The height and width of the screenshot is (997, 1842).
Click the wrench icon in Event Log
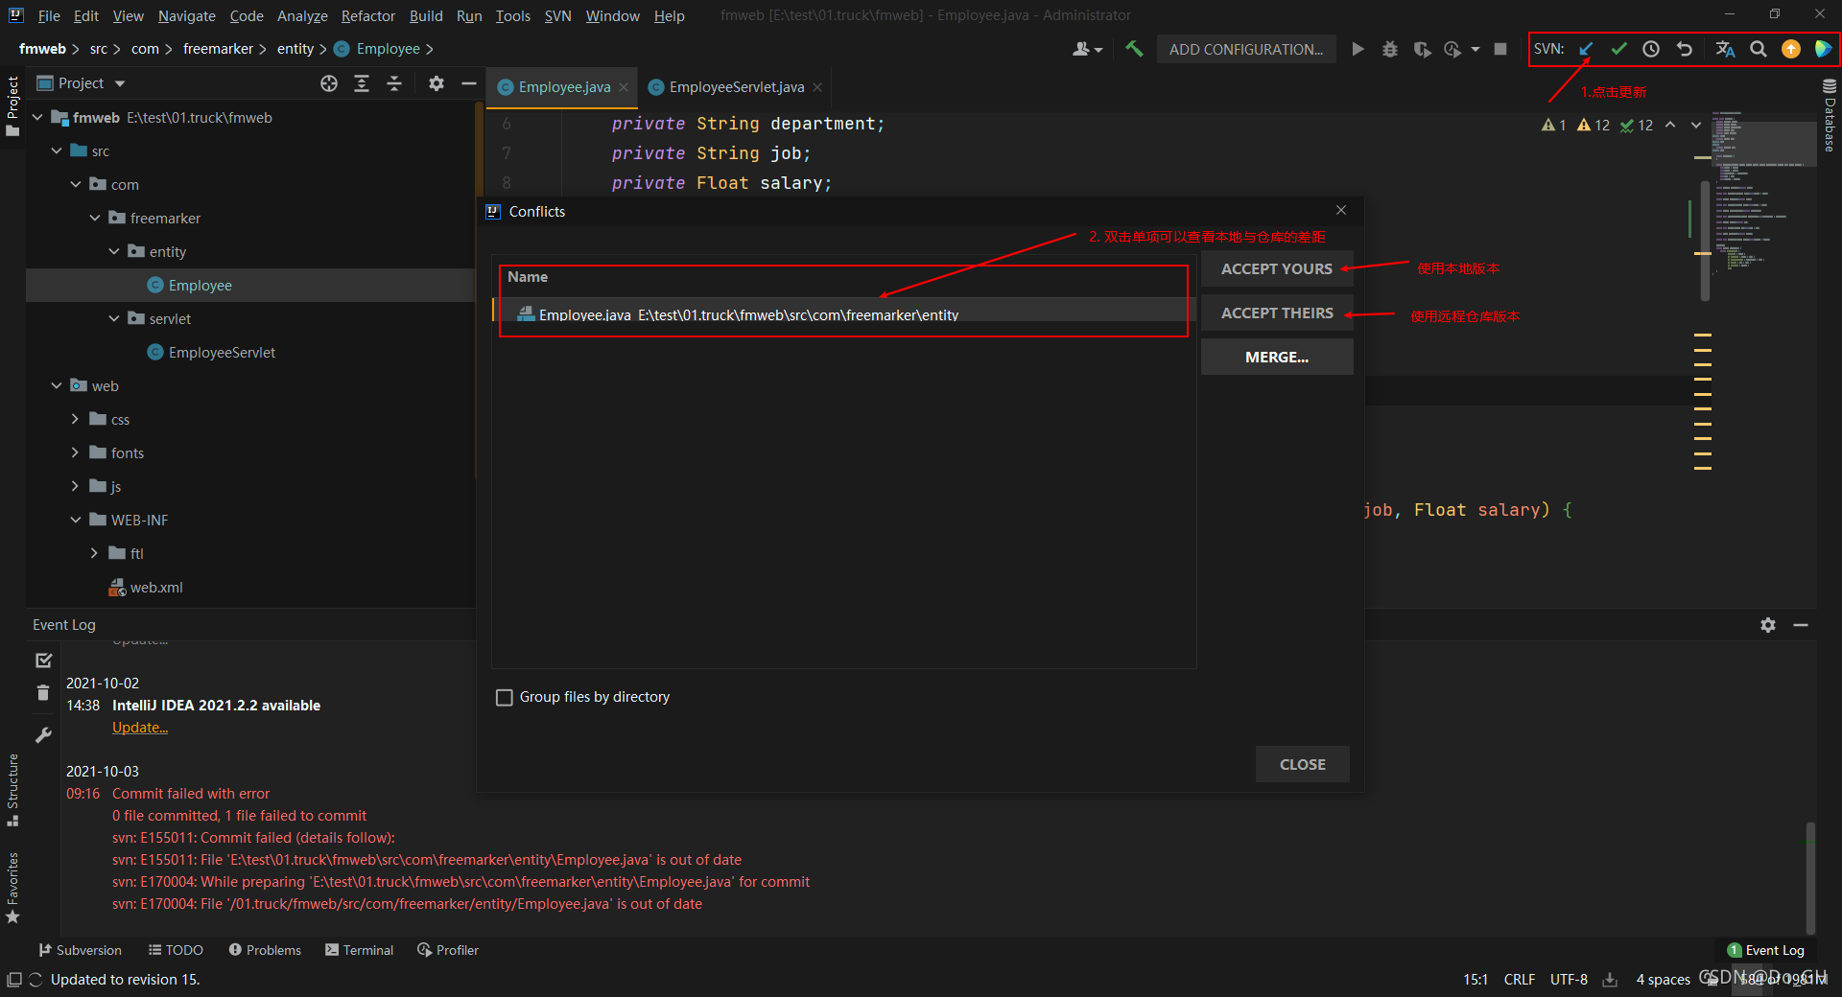[43, 735]
